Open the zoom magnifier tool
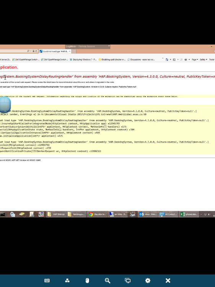This screenshot has width=215, height=287. point(107,280)
